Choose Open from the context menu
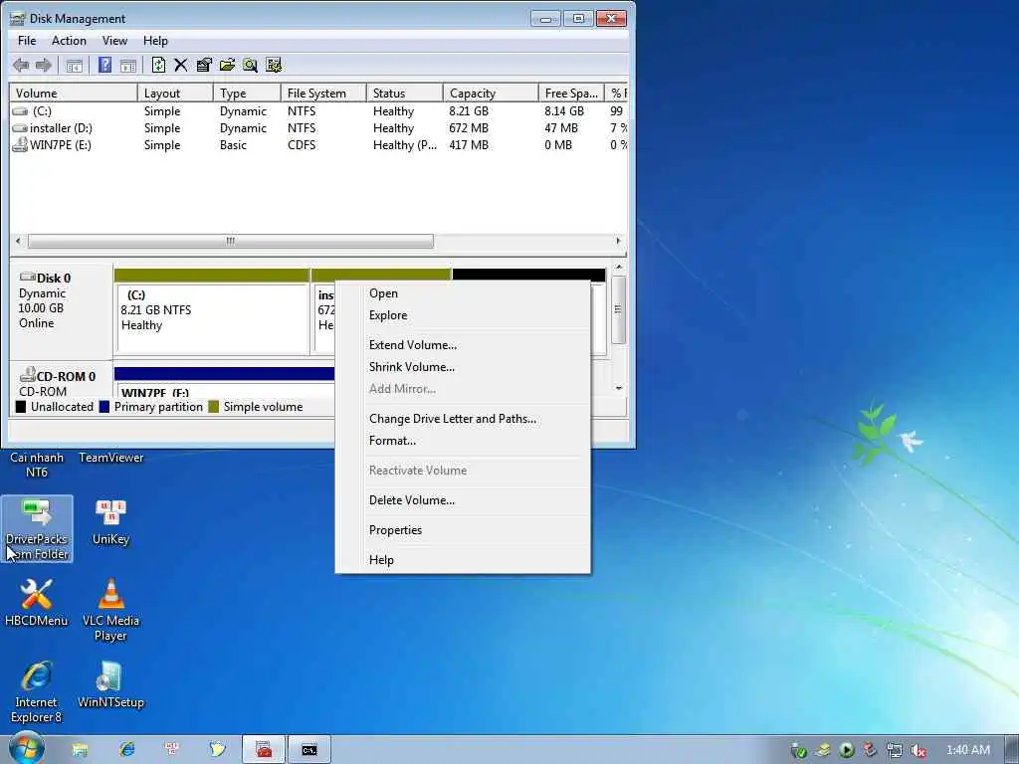1019x764 pixels. [463, 293]
